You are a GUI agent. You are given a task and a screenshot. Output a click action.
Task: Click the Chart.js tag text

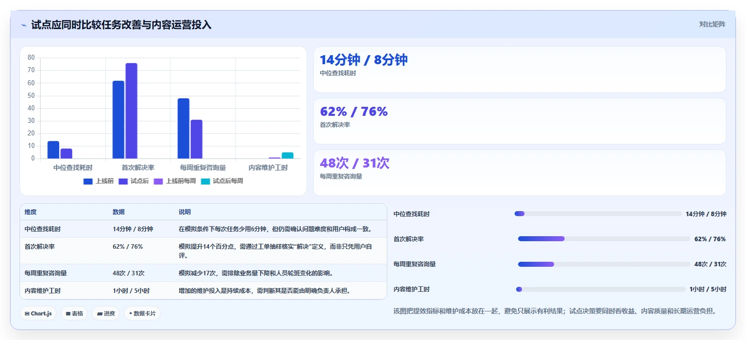pos(41,314)
